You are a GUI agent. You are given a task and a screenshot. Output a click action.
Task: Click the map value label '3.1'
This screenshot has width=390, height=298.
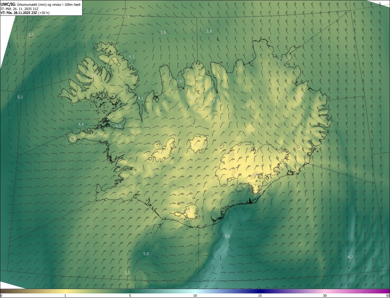click(x=126, y=16)
